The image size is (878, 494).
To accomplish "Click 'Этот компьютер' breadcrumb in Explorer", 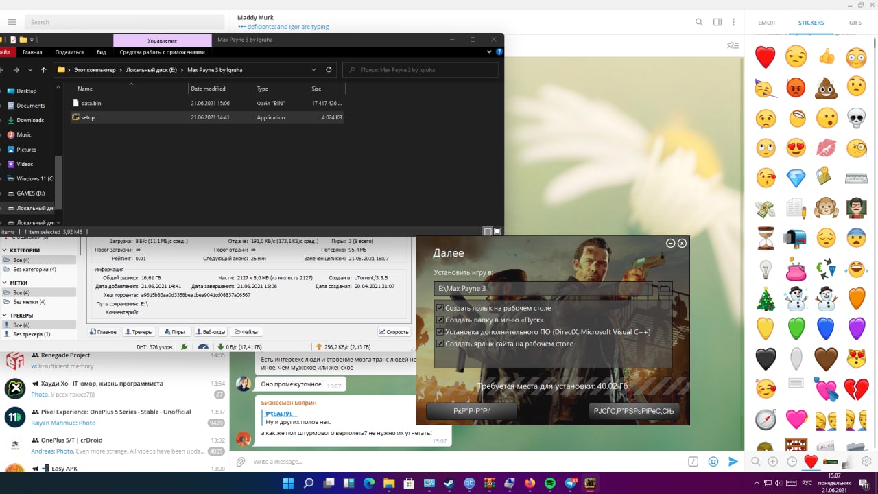I will pos(95,70).
